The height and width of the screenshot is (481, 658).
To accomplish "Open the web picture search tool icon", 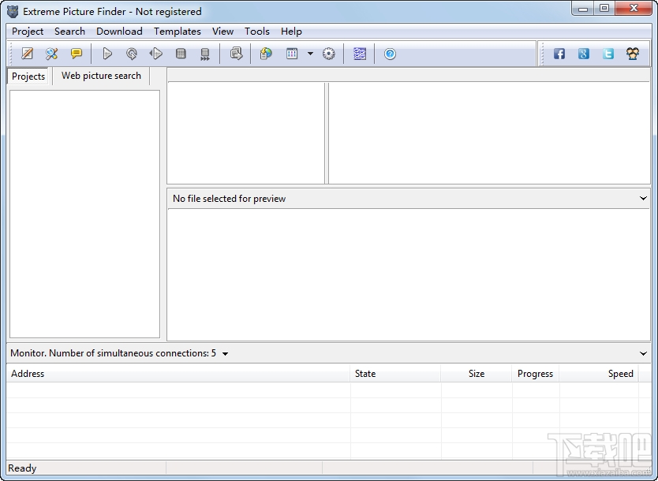I will pos(51,54).
